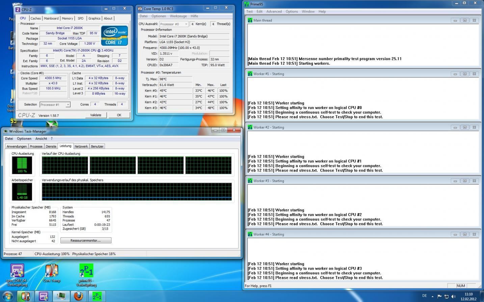Click Core Temp title bar icon
Screen dimensions: 484x302
pyautogui.click(x=140, y=8)
